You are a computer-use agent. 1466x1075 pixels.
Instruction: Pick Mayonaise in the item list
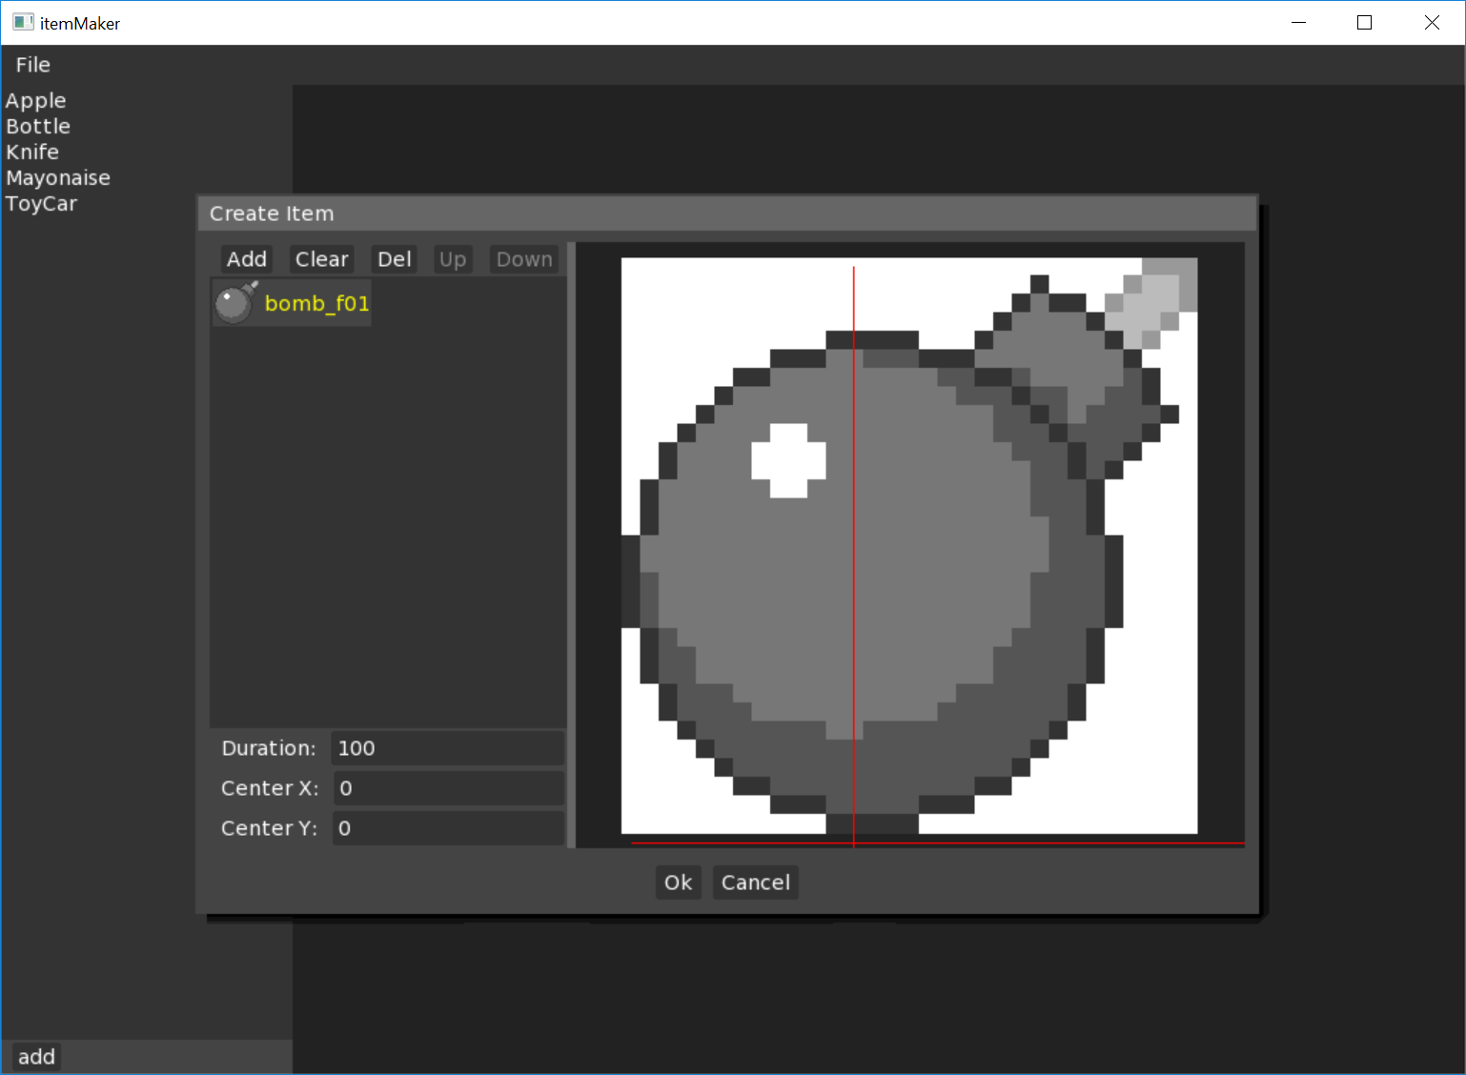(58, 178)
